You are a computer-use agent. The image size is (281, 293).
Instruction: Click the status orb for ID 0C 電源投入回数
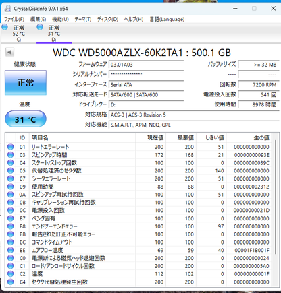10,210
